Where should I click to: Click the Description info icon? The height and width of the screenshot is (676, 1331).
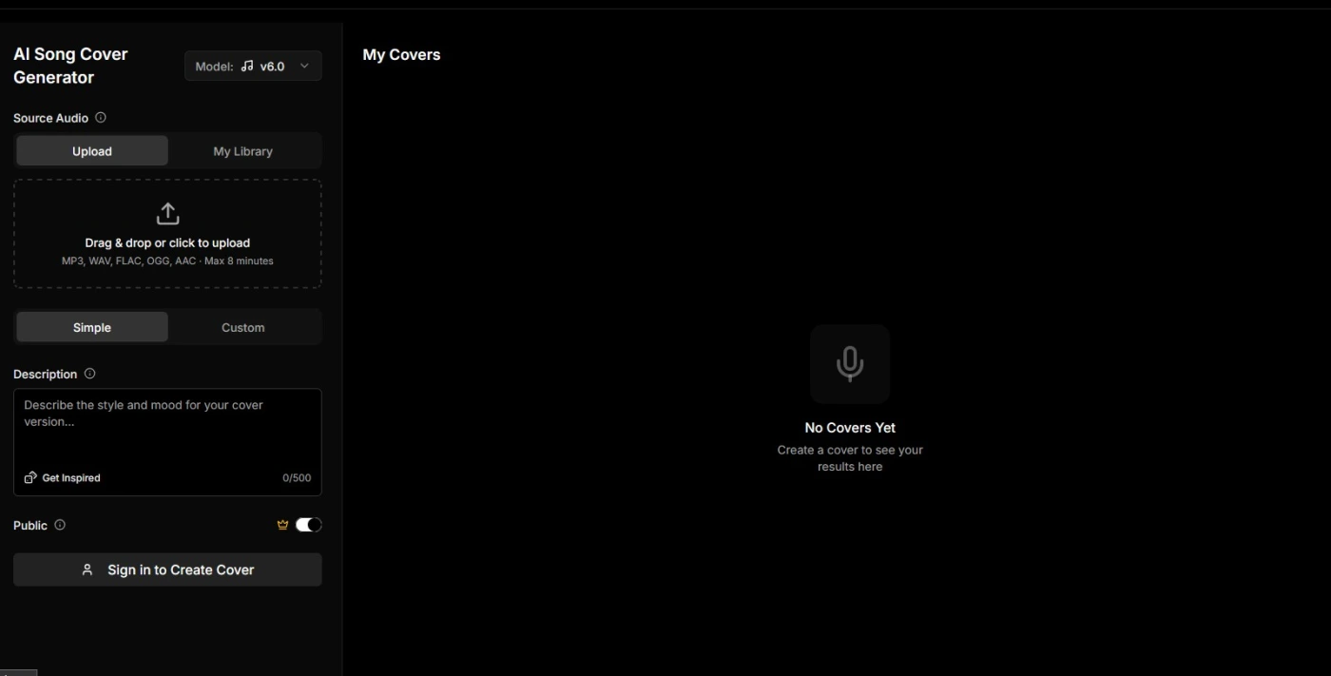90,374
